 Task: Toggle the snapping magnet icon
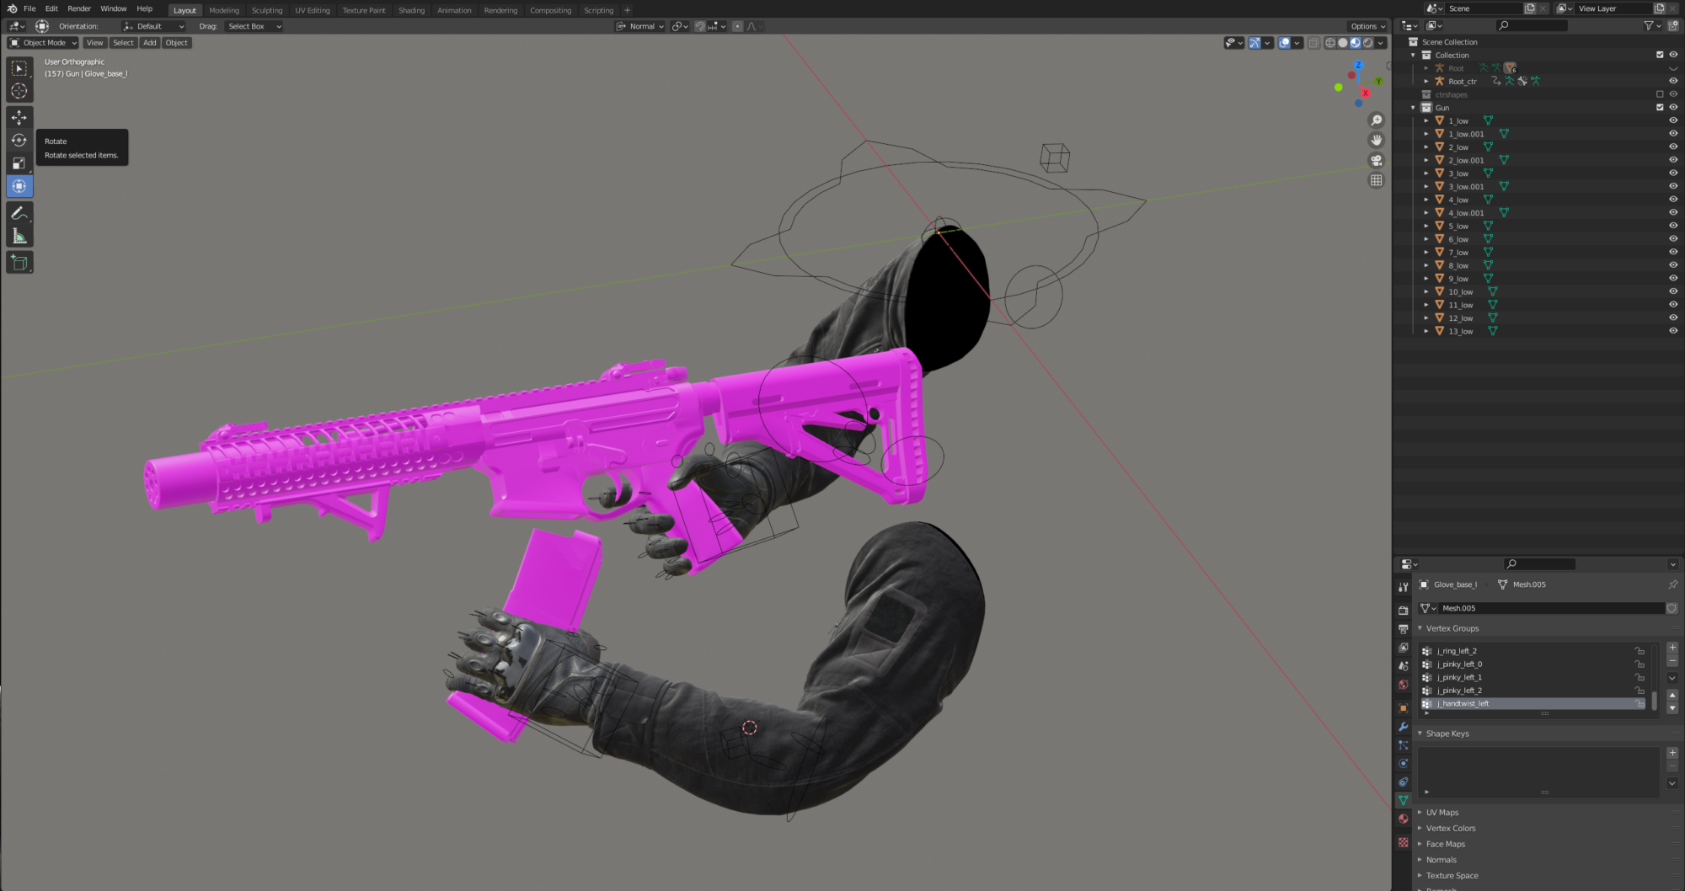click(701, 26)
